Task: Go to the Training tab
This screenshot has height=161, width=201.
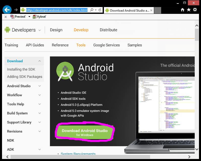Action: (x=11, y=45)
